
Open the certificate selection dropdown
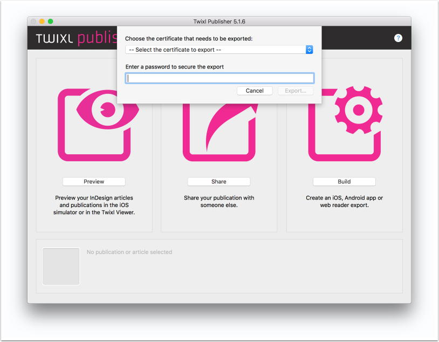coord(219,50)
